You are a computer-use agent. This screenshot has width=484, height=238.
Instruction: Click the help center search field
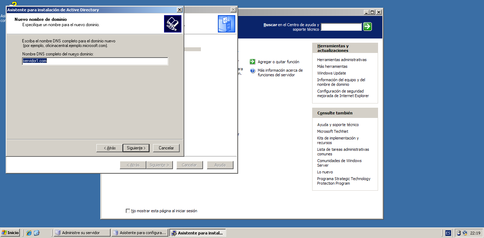[341, 27]
